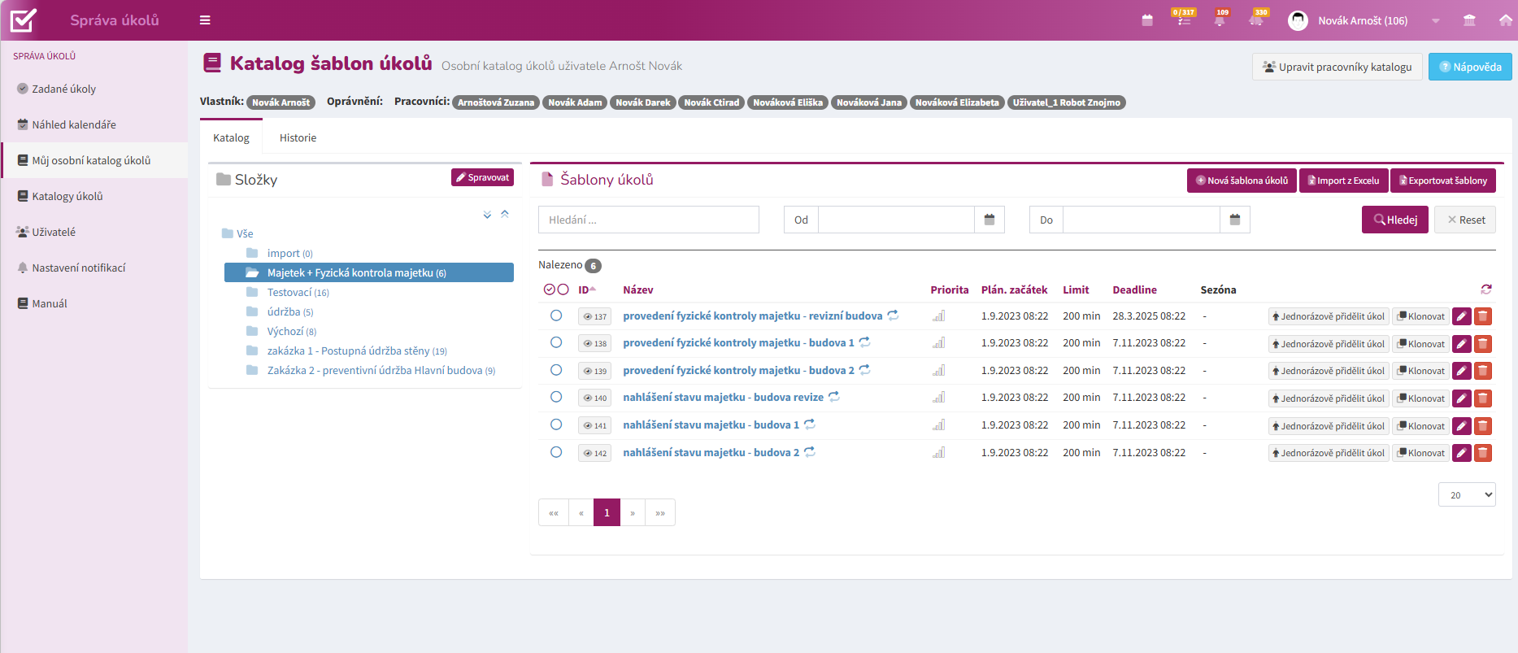Open Zadané úkoly in sidebar
The height and width of the screenshot is (653, 1518).
(x=63, y=89)
